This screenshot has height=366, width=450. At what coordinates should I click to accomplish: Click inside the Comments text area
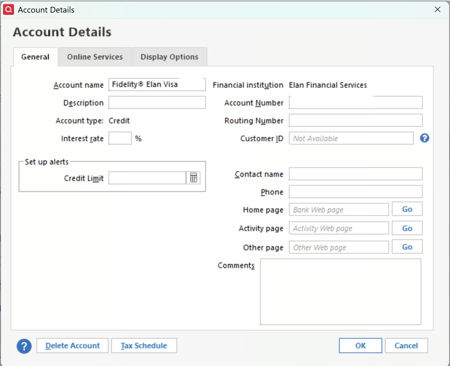(x=341, y=292)
